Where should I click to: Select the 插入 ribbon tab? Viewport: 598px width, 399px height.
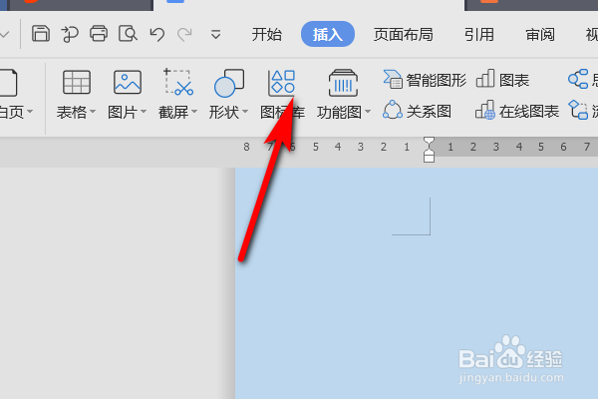click(328, 34)
